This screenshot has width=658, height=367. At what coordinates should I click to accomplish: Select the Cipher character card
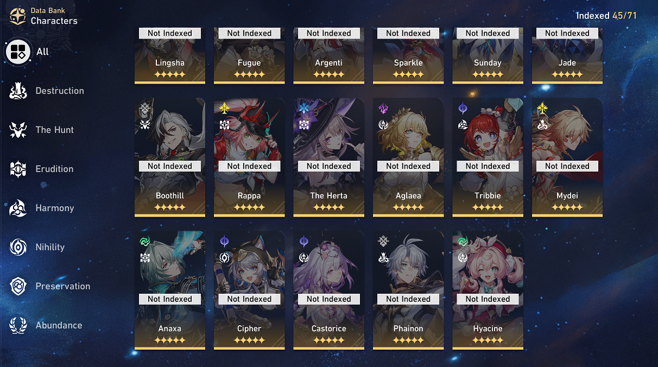(249, 290)
